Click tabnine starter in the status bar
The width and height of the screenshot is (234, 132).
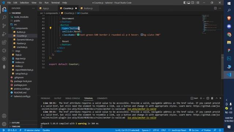(32, 130)
